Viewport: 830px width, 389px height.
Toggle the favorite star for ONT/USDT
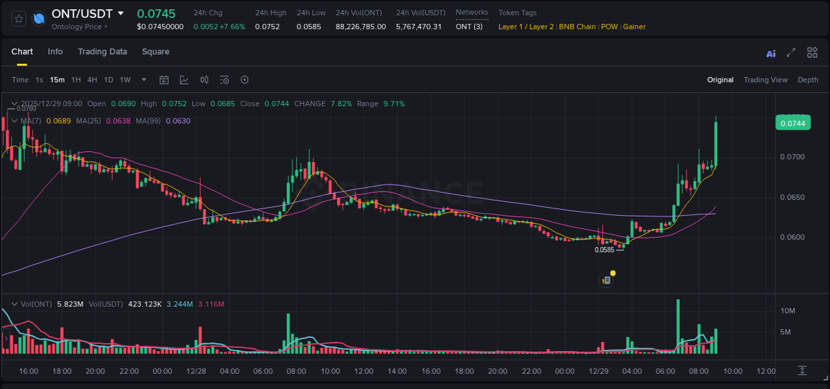click(18, 19)
